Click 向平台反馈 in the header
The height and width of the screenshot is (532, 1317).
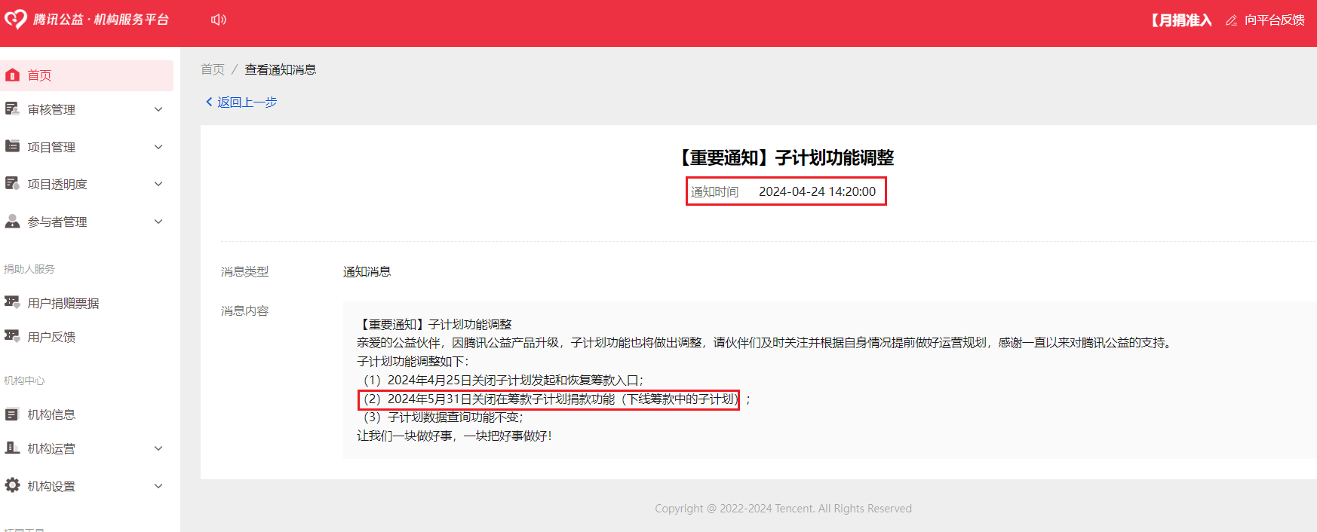click(x=1274, y=20)
